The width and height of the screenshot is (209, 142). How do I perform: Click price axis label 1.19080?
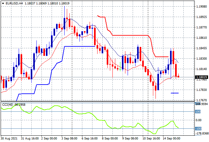click(201, 7)
